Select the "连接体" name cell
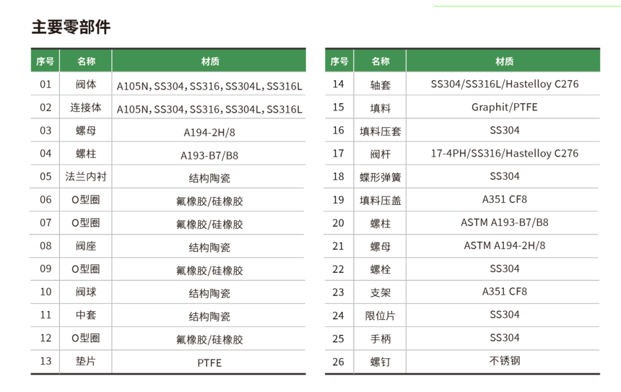Viewport: 621px width, 392px height. click(86, 108)
